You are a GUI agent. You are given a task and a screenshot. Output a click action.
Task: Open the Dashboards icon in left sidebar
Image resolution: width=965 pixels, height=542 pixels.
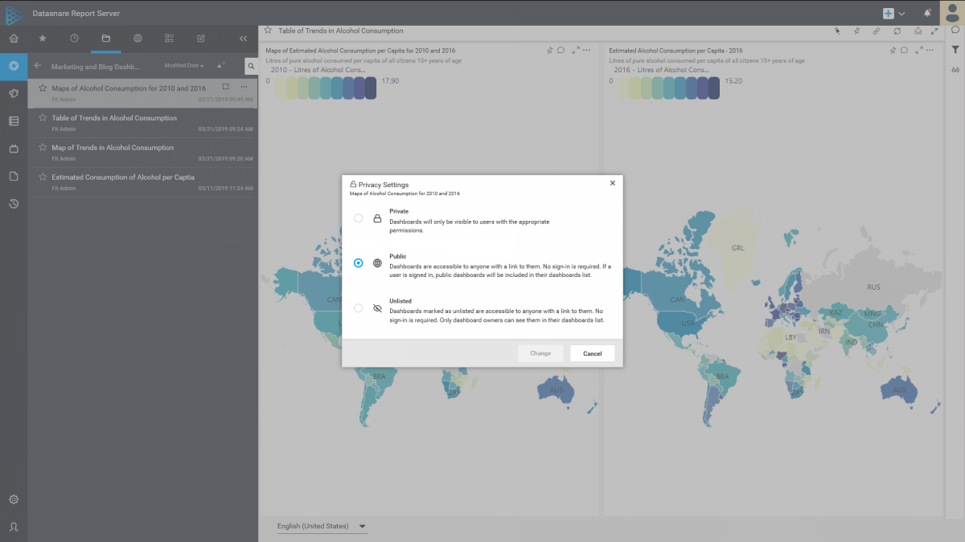[14, 66]
